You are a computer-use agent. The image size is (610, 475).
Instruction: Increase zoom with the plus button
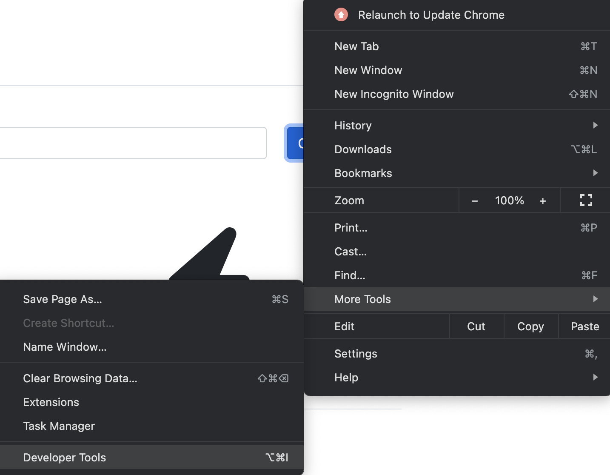point(542,201)
